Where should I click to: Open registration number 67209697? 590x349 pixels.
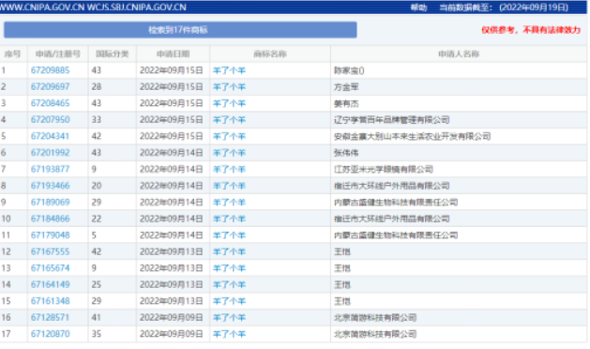click(x=51, y=87)
